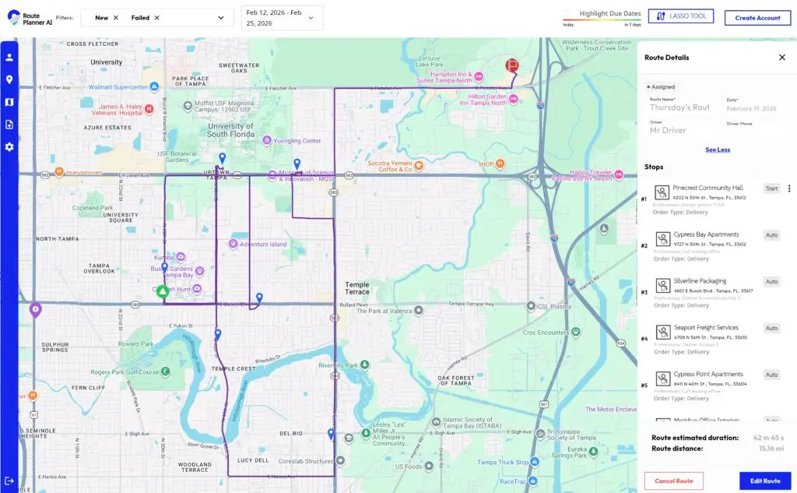Open the Feb 12 - Feb 25 date range picker
Viewport: 797px width, 493px height.
282,16
